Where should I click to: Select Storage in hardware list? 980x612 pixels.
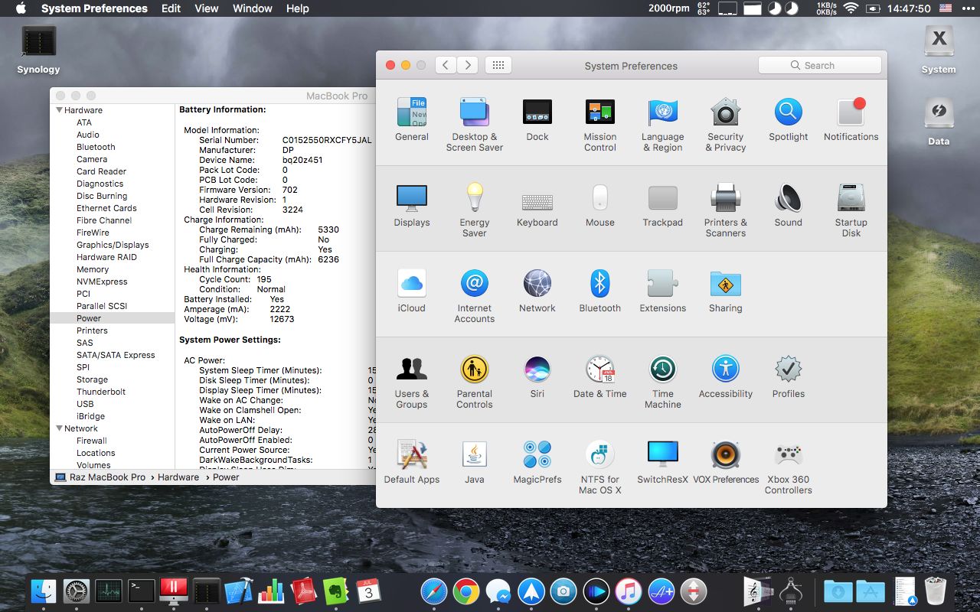[x=92, y=379]
